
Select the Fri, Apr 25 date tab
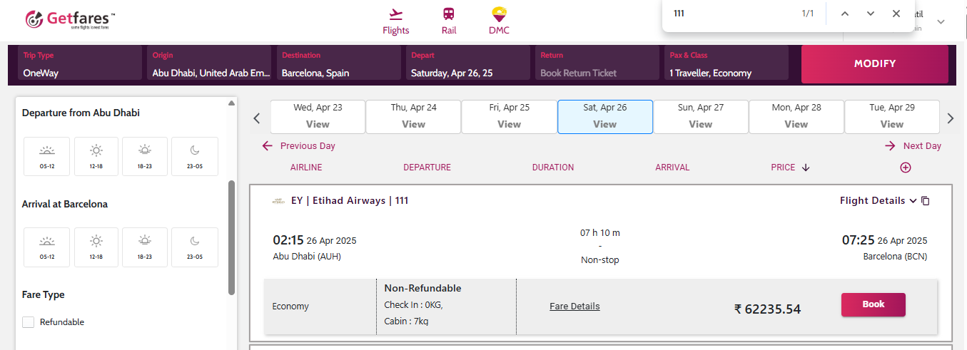[509, 116]
